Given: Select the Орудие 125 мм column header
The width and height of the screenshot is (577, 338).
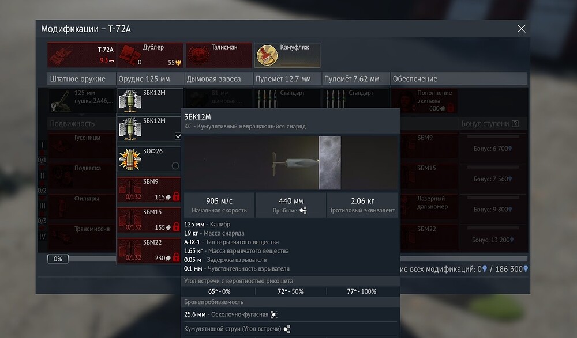Looking at the screenshot, I should 150,79.
